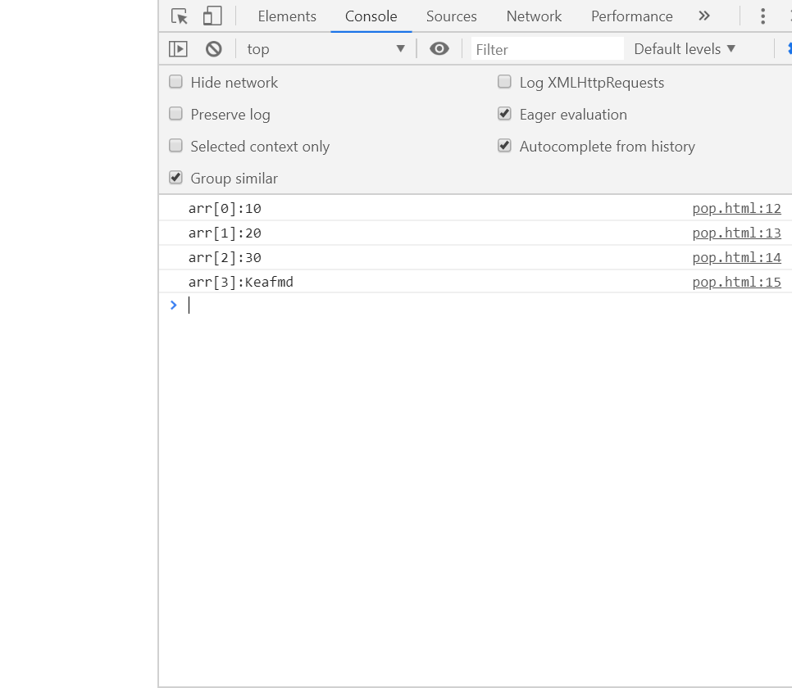Disable the Eager evaluation checkbox

coord(504,114)
